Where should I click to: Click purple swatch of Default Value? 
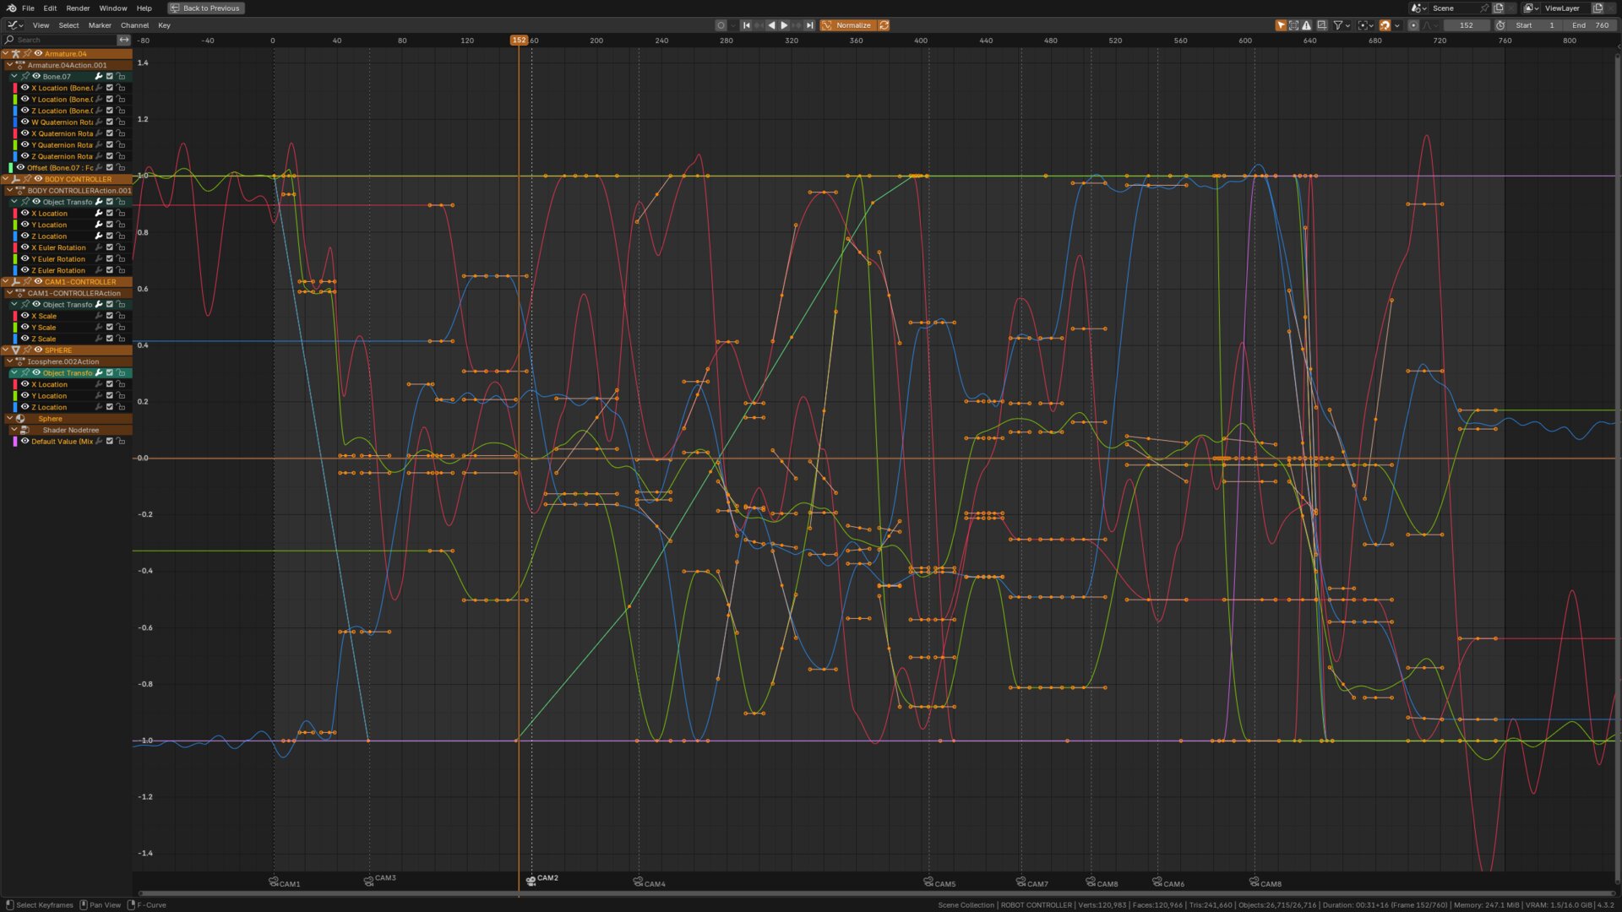[15, 441]
